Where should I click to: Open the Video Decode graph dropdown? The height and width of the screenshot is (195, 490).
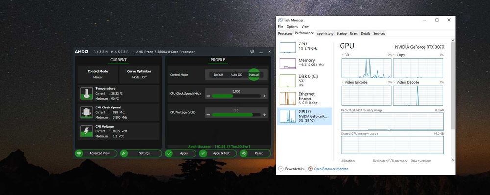394,82
